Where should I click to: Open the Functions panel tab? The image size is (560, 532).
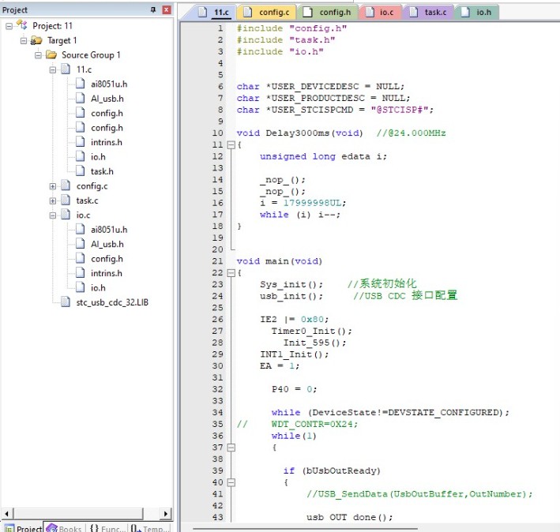click(x=107, y=528)
